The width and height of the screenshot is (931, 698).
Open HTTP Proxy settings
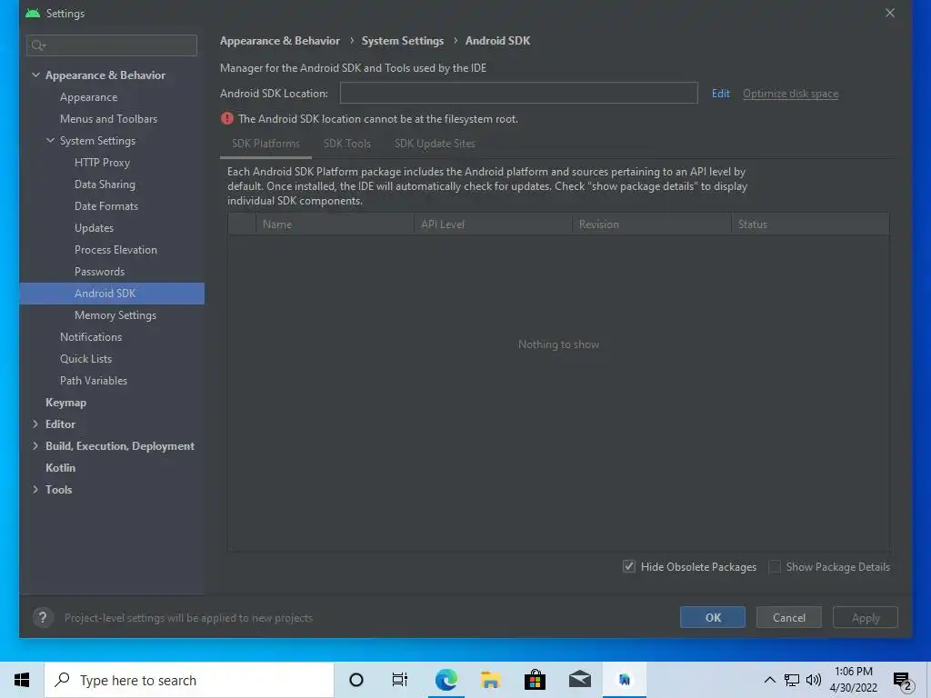(x=102, y=163)
